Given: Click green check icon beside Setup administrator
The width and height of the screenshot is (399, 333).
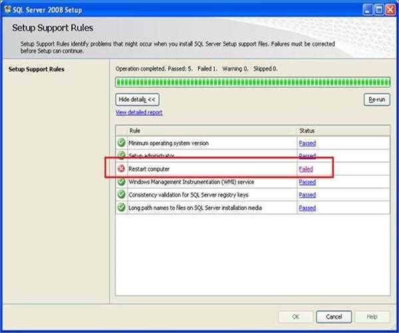Looking at the screenshot, I should tap(121, 155).
